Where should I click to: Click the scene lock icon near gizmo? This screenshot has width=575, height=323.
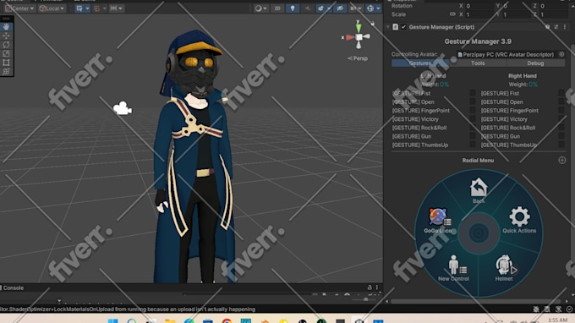point(373,23)
